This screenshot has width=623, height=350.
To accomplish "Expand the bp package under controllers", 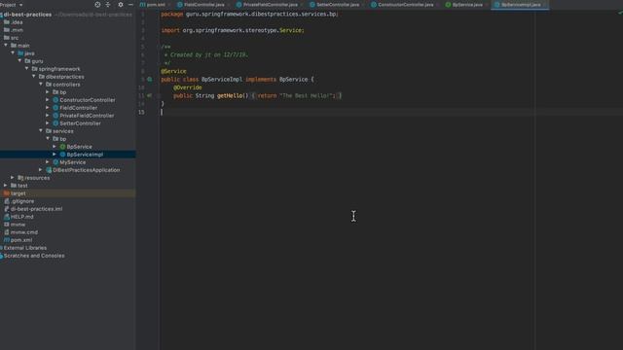I will point(48,91).
